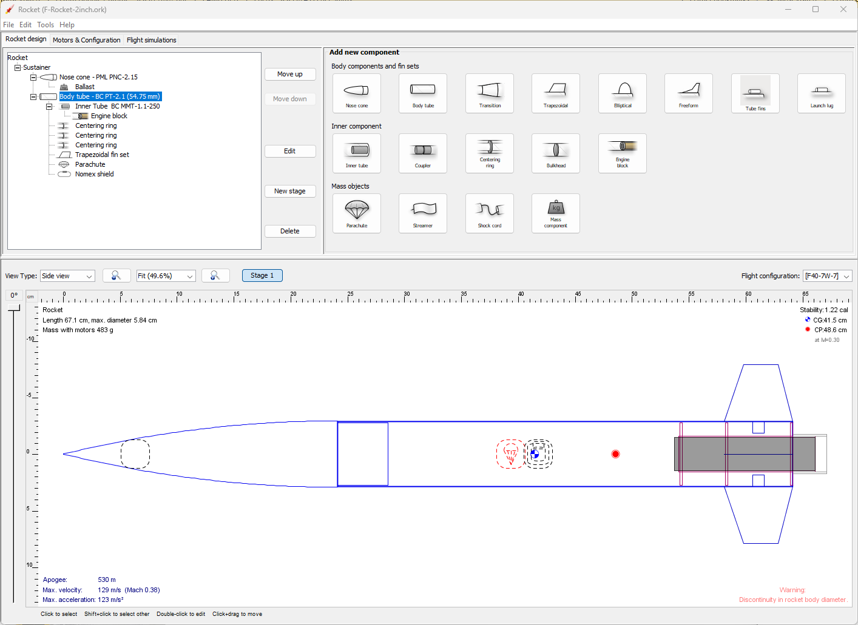Image resolution: width=858 pixels, height=625 pixels.
Task: Insert a Mass component
Action: pyautogui.click(x=555, y=213)
